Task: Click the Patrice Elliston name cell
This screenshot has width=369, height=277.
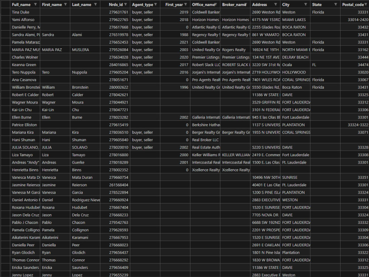Action: point(25,125)
